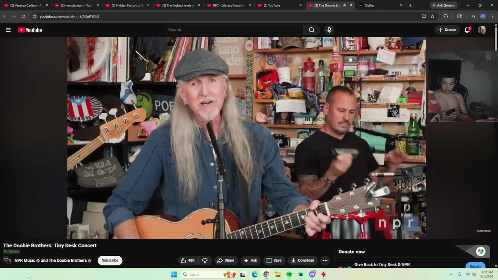Subscribe to NPR Music channel
Viewport: 498px width, 280px height.
tap(110, 261)
